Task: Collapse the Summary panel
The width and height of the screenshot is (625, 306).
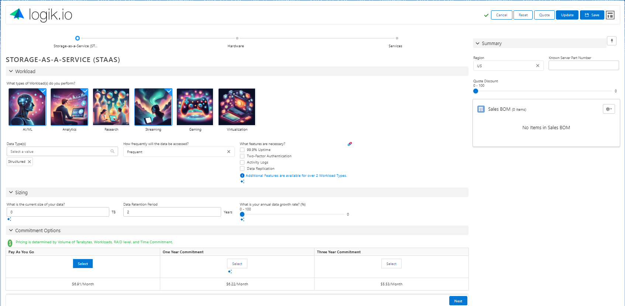Action: (x=478, y=43)
